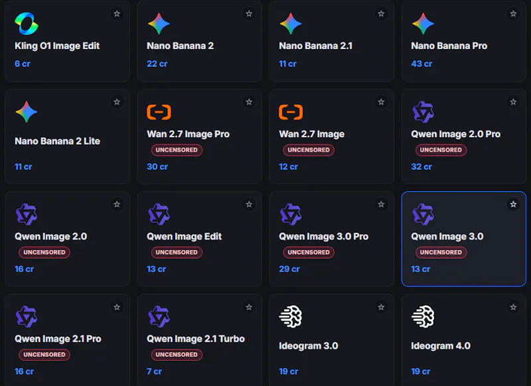Select the Qwen Image 2.1 Pro title
This screenshot has width=531, height=386.
58,339
